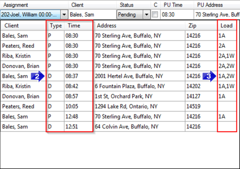Click the PU Address field in the top row

coord(217,15)
